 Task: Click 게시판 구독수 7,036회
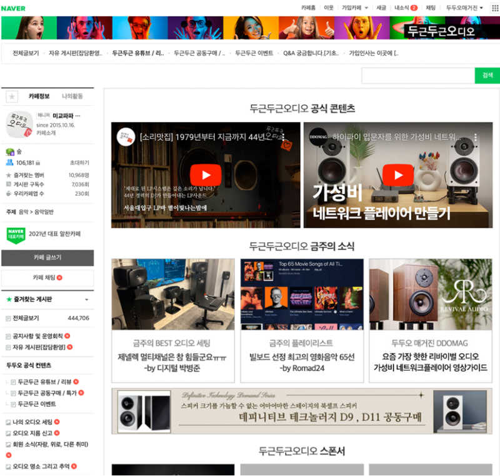(81, 185)
